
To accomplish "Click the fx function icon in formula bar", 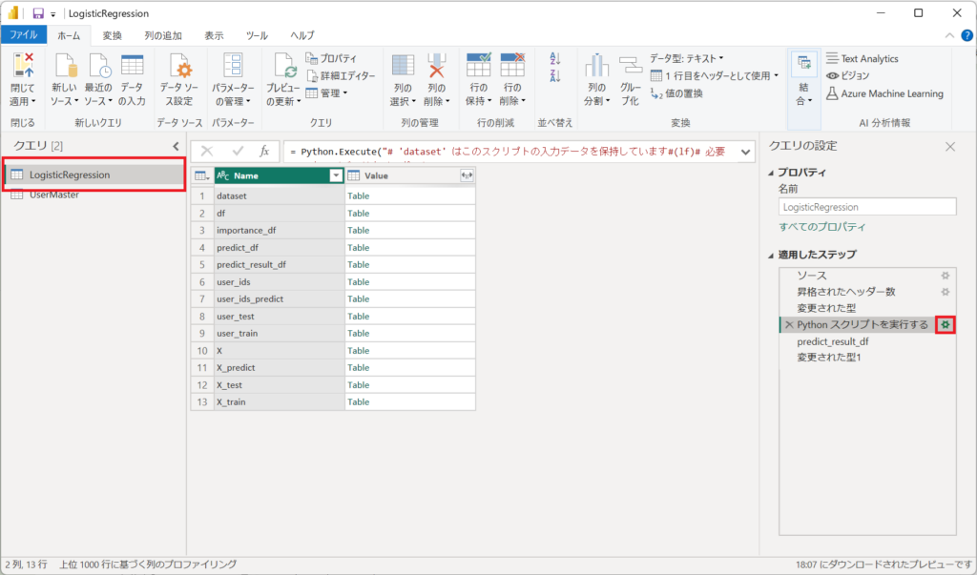I will (264, 151).
